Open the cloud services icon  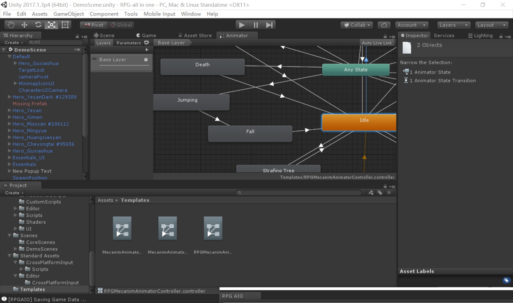coord(384,25)
